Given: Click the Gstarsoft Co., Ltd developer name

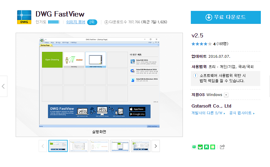Looking at the screenshot, I should click(211, 106).
